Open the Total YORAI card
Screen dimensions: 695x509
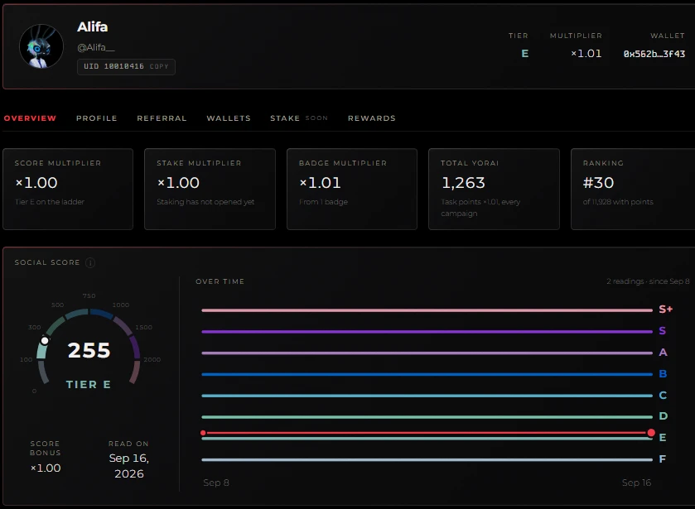pyautogui.click(x=494, y=190)
